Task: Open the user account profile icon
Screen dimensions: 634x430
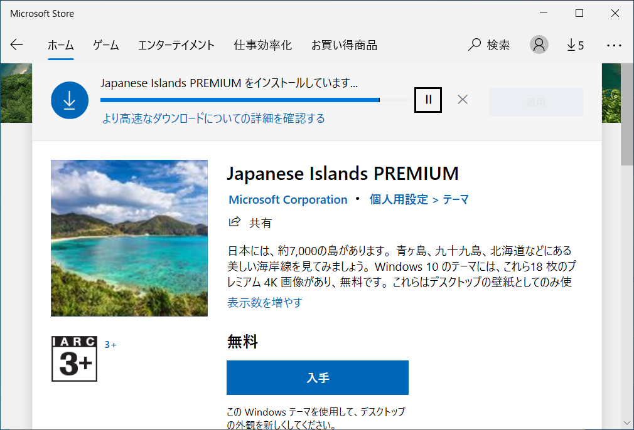Action: [539, 45]
